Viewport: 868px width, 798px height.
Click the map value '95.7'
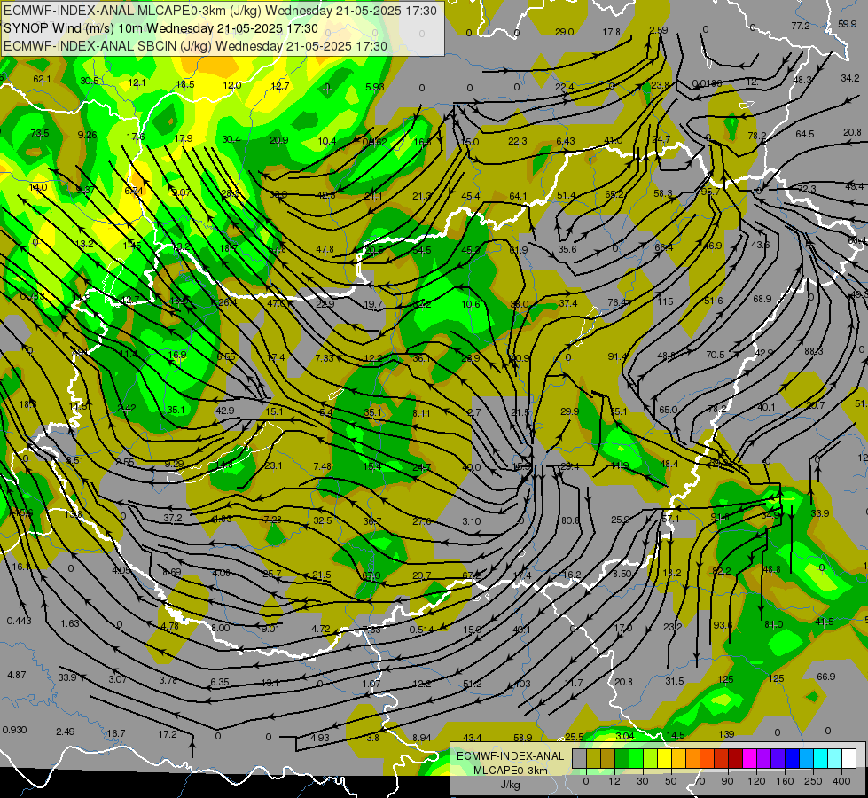710,191
